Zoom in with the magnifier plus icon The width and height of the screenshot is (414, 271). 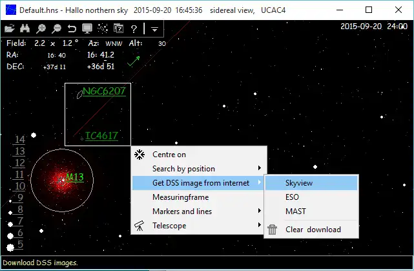coord(41,28)
